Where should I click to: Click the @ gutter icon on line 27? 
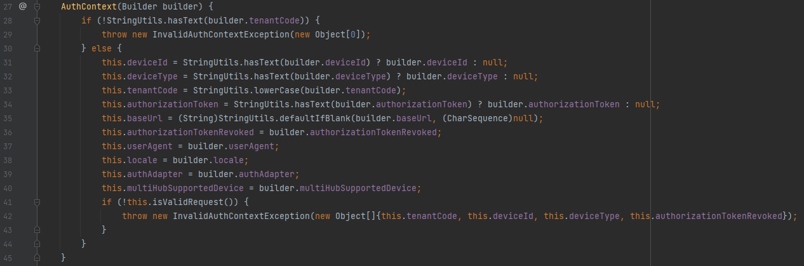22,6
